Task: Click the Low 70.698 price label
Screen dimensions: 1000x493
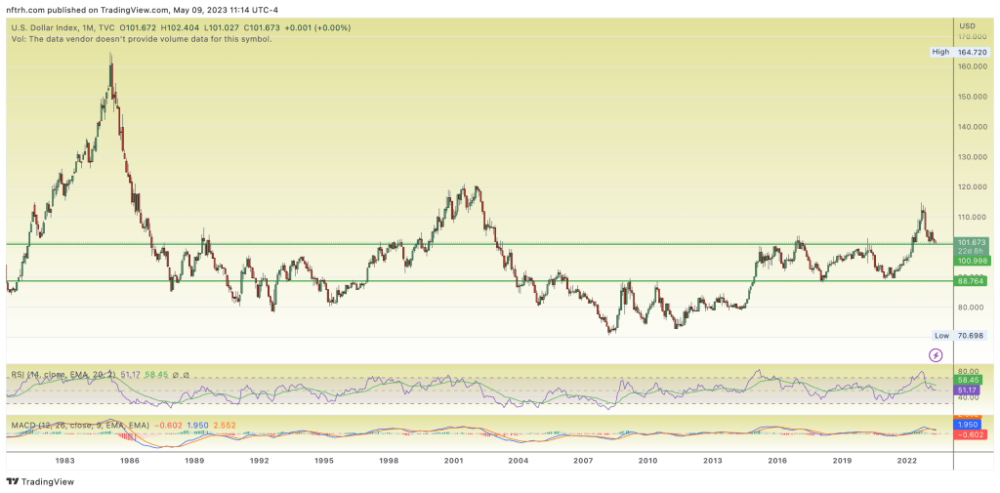Action: [x=967, y=335]
